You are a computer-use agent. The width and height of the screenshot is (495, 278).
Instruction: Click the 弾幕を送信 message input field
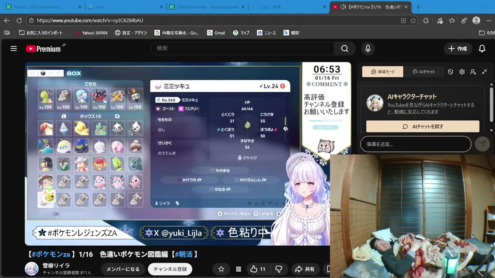tap(416, 144)
